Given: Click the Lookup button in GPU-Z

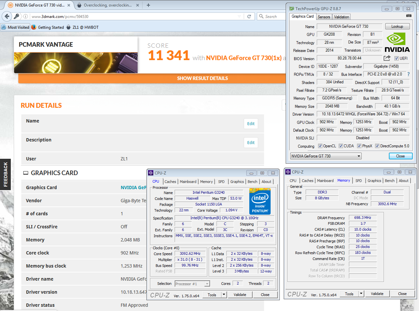Looking at the screenshot, I should pos(397,26).
